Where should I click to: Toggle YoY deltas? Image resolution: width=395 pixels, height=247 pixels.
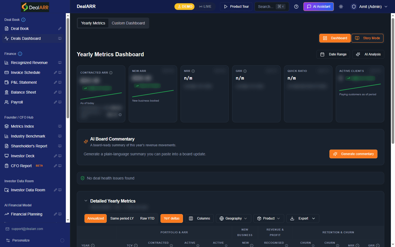pos(172,218)
